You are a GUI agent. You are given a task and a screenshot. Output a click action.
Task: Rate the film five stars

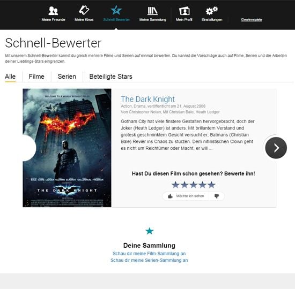pos(211,185)
